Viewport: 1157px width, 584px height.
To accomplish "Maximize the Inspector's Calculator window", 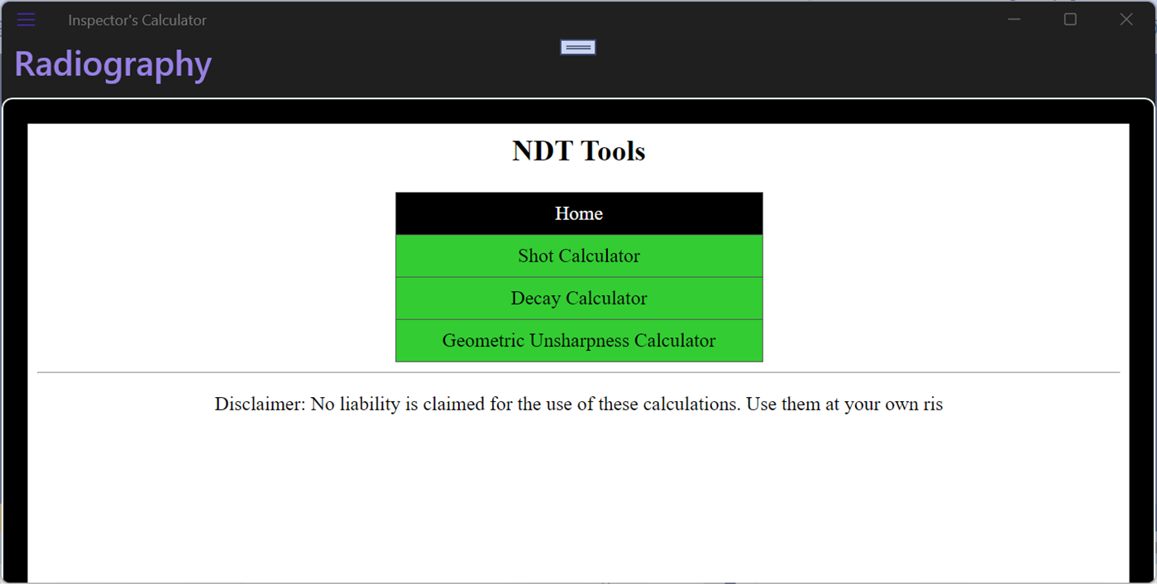I will 1069,19.
